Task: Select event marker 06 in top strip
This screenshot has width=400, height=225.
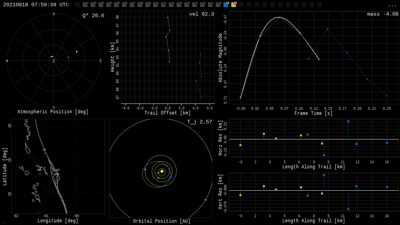Action: (x=124, y=4)
